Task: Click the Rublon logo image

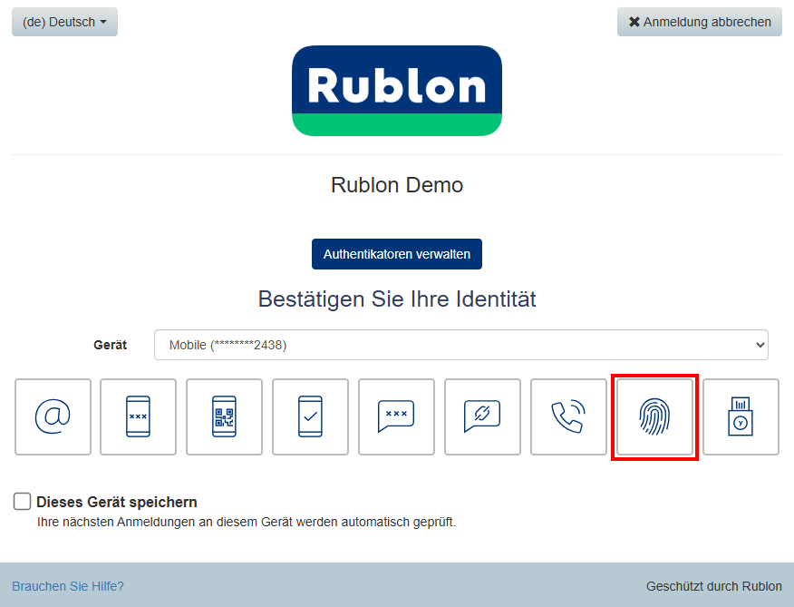Action: (397, 91)
